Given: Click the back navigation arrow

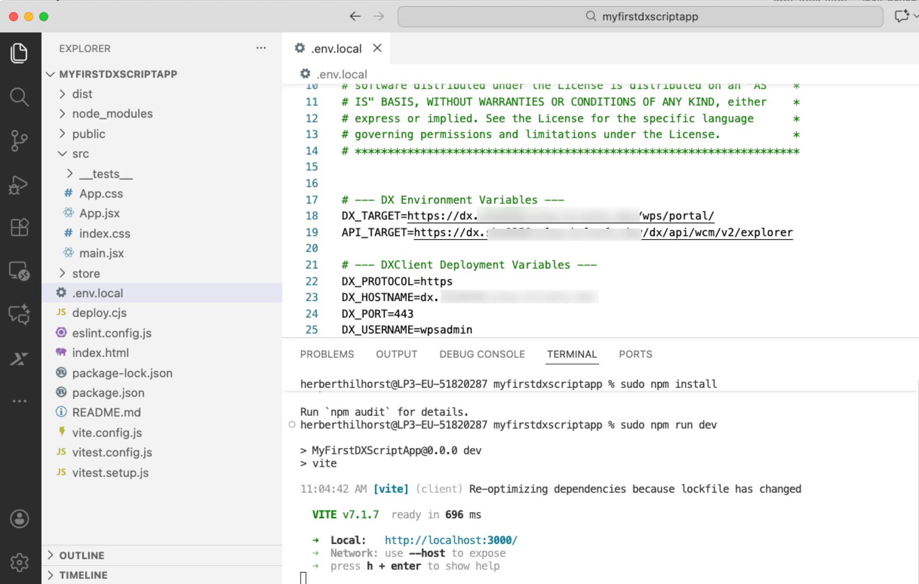Looking at the screenshot, I should 355,16.
